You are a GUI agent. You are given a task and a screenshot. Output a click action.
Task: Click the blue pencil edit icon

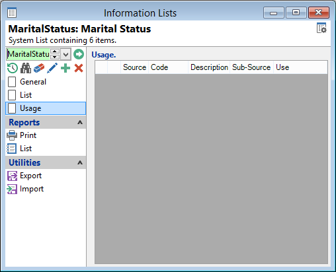click(52, 68)
